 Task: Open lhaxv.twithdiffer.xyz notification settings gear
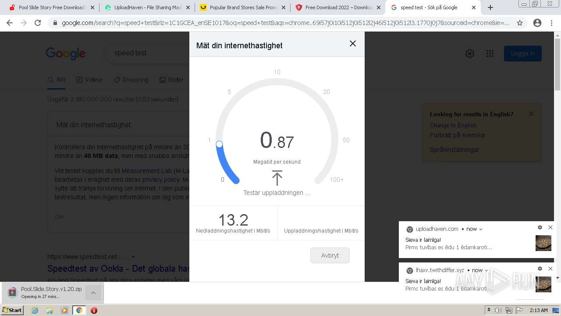(540, 269)
